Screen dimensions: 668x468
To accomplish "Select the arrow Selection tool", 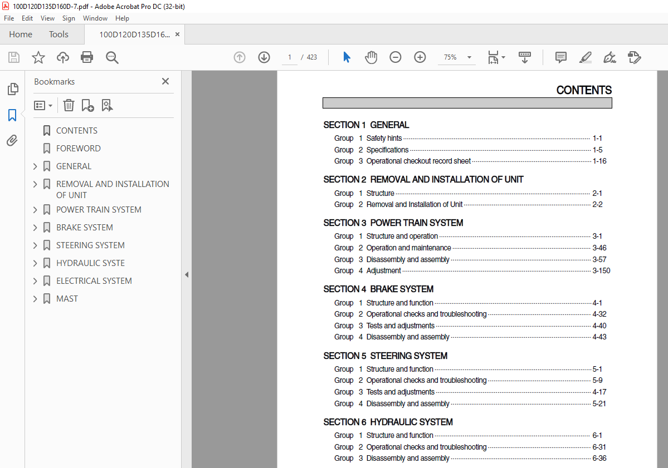I will [347, 57].
